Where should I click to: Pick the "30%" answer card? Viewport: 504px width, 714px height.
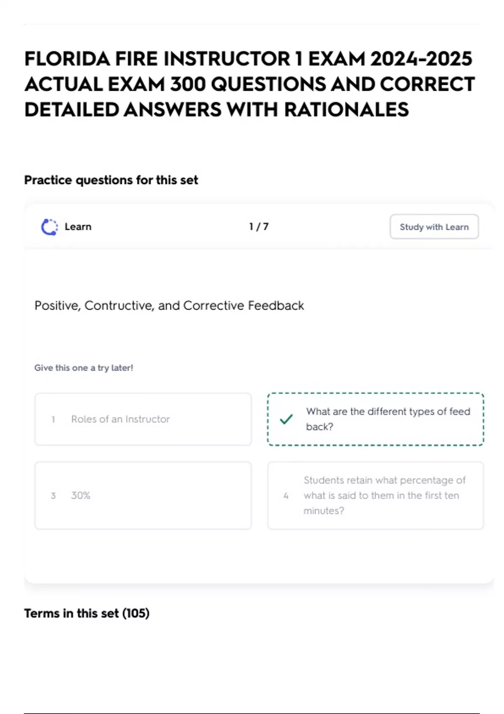[143, 496]
